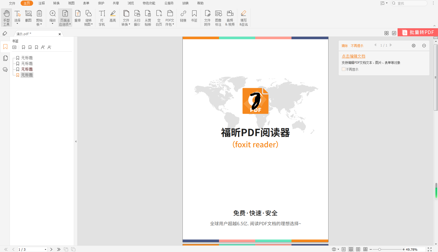Screen dimensions: 438x252
Task: Go to next page in status bar
Action: 51,249
